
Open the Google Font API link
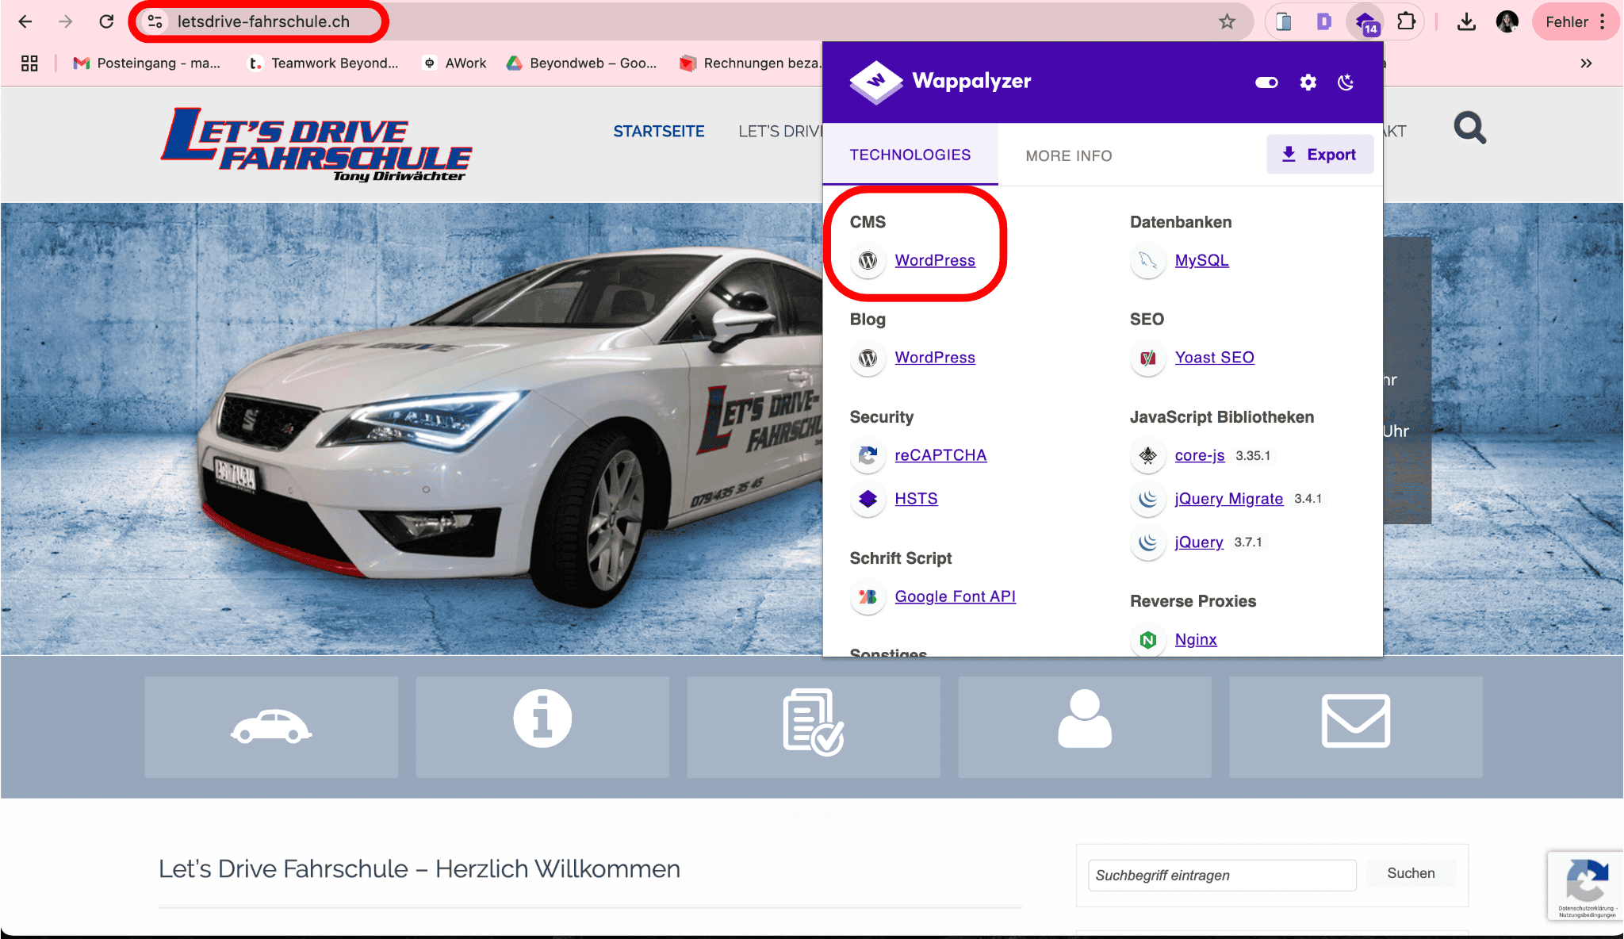coord(955,596)
